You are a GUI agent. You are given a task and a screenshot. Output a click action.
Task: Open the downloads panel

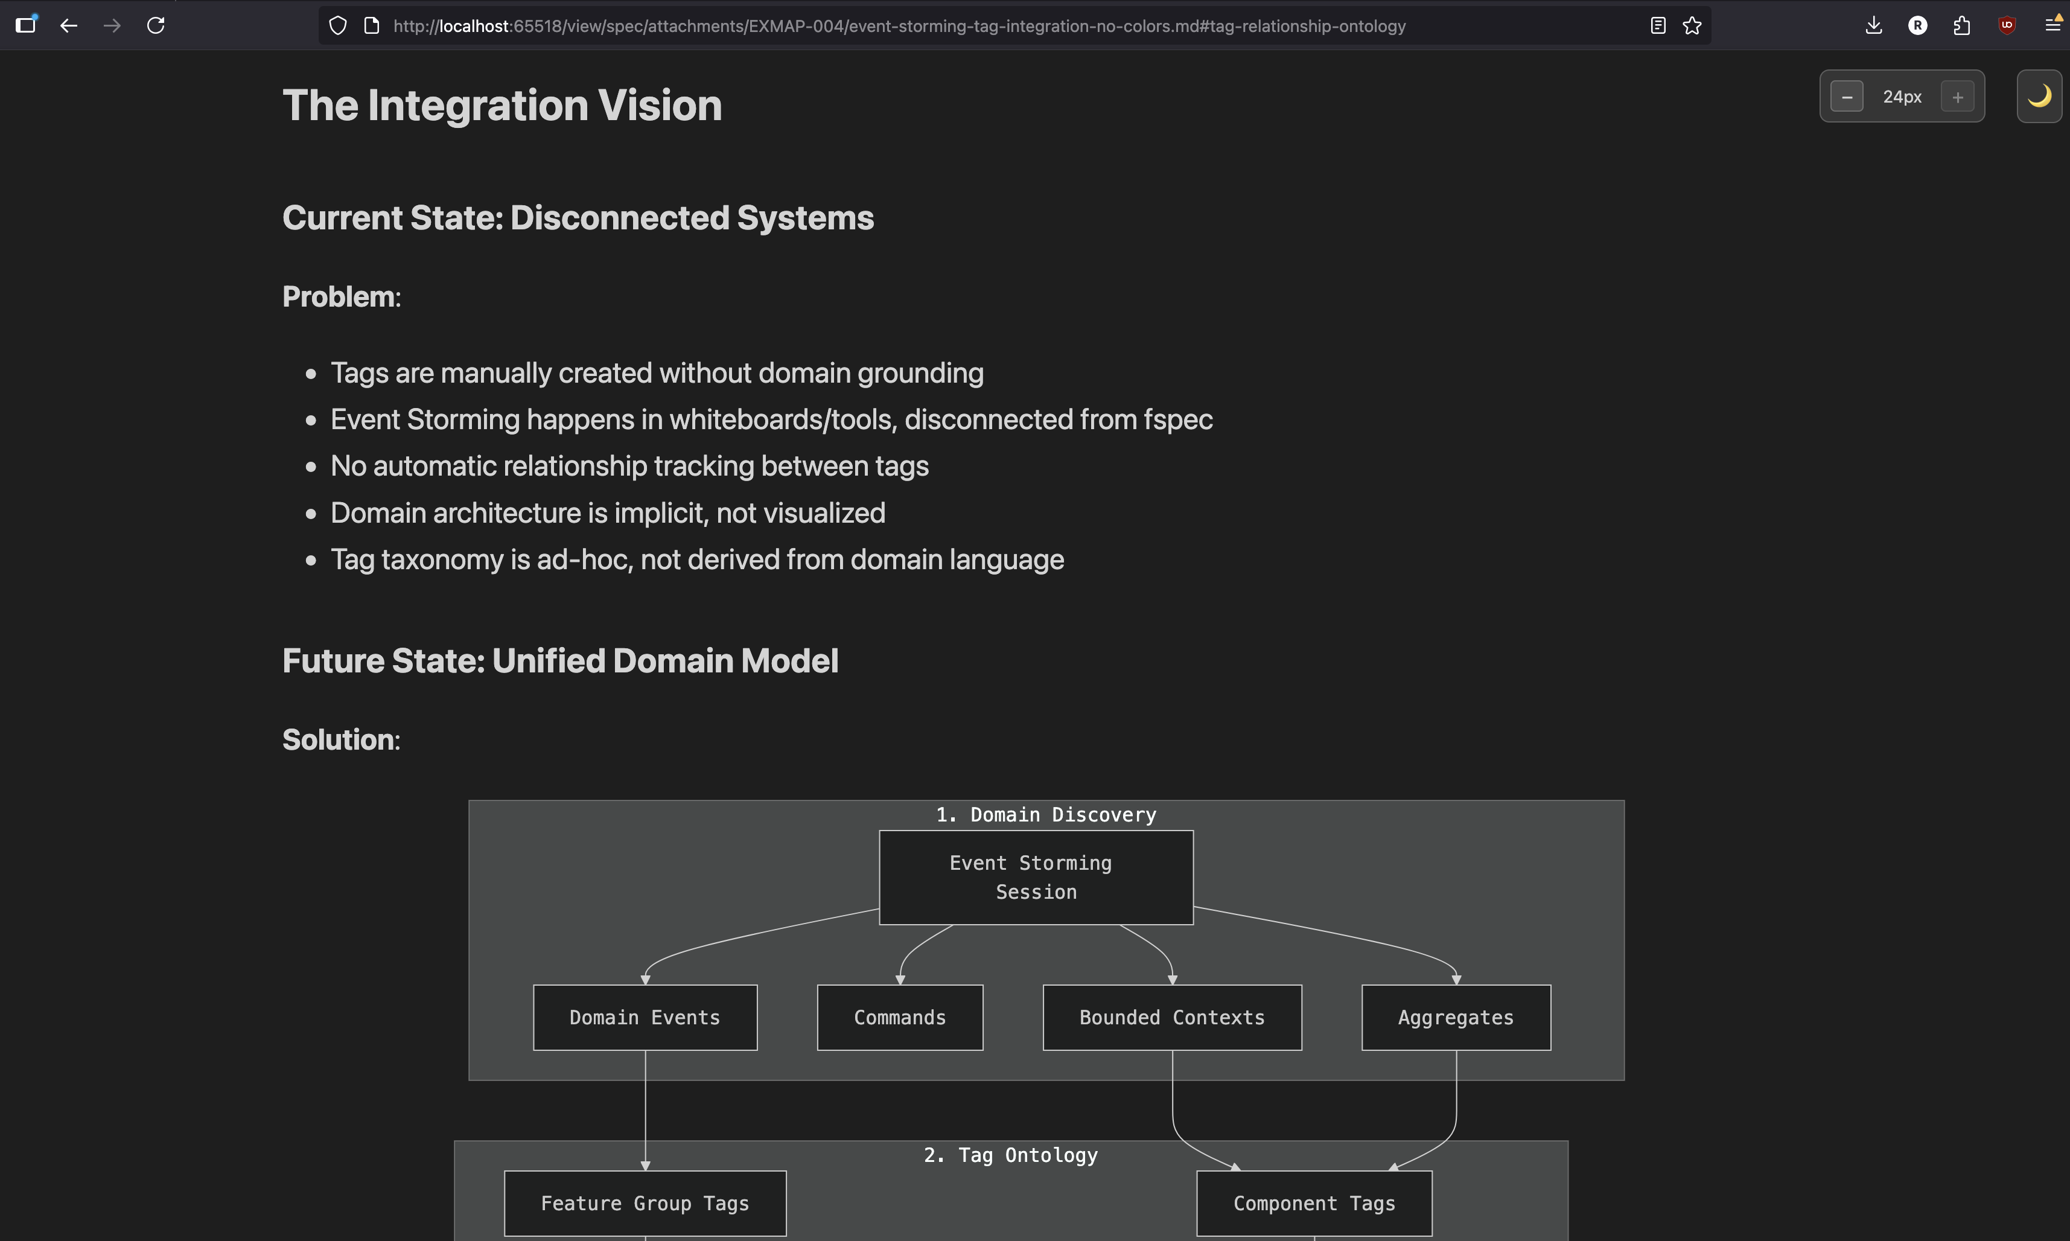point(1873,26)
